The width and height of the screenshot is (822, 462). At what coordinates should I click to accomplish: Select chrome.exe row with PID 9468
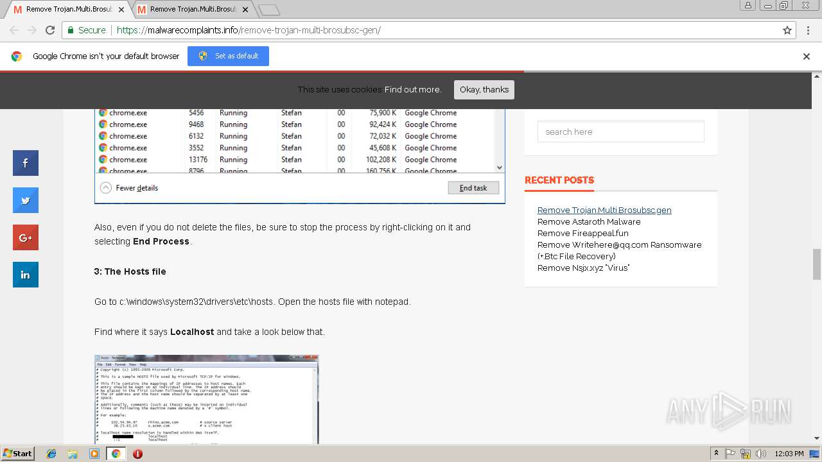(295, 124)
